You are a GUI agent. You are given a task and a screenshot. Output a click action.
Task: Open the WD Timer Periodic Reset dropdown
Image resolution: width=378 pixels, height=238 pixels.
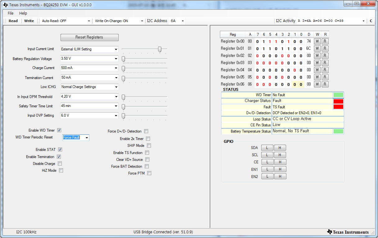point(76,138)
